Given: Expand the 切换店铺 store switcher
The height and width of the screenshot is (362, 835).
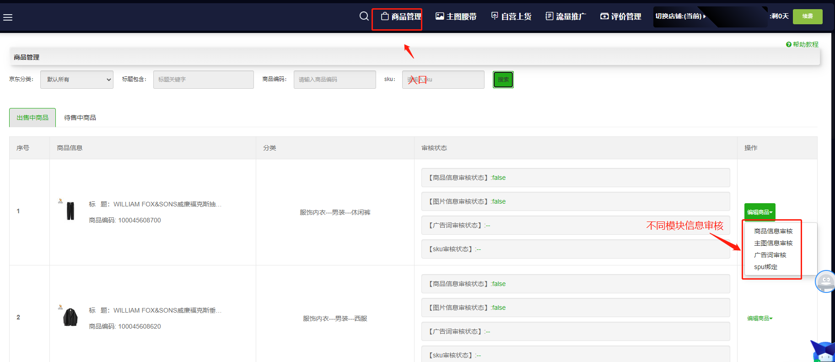Looking at the screenshot, I should [680, 16].
